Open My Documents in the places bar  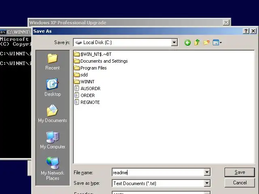tap(53, 114)
